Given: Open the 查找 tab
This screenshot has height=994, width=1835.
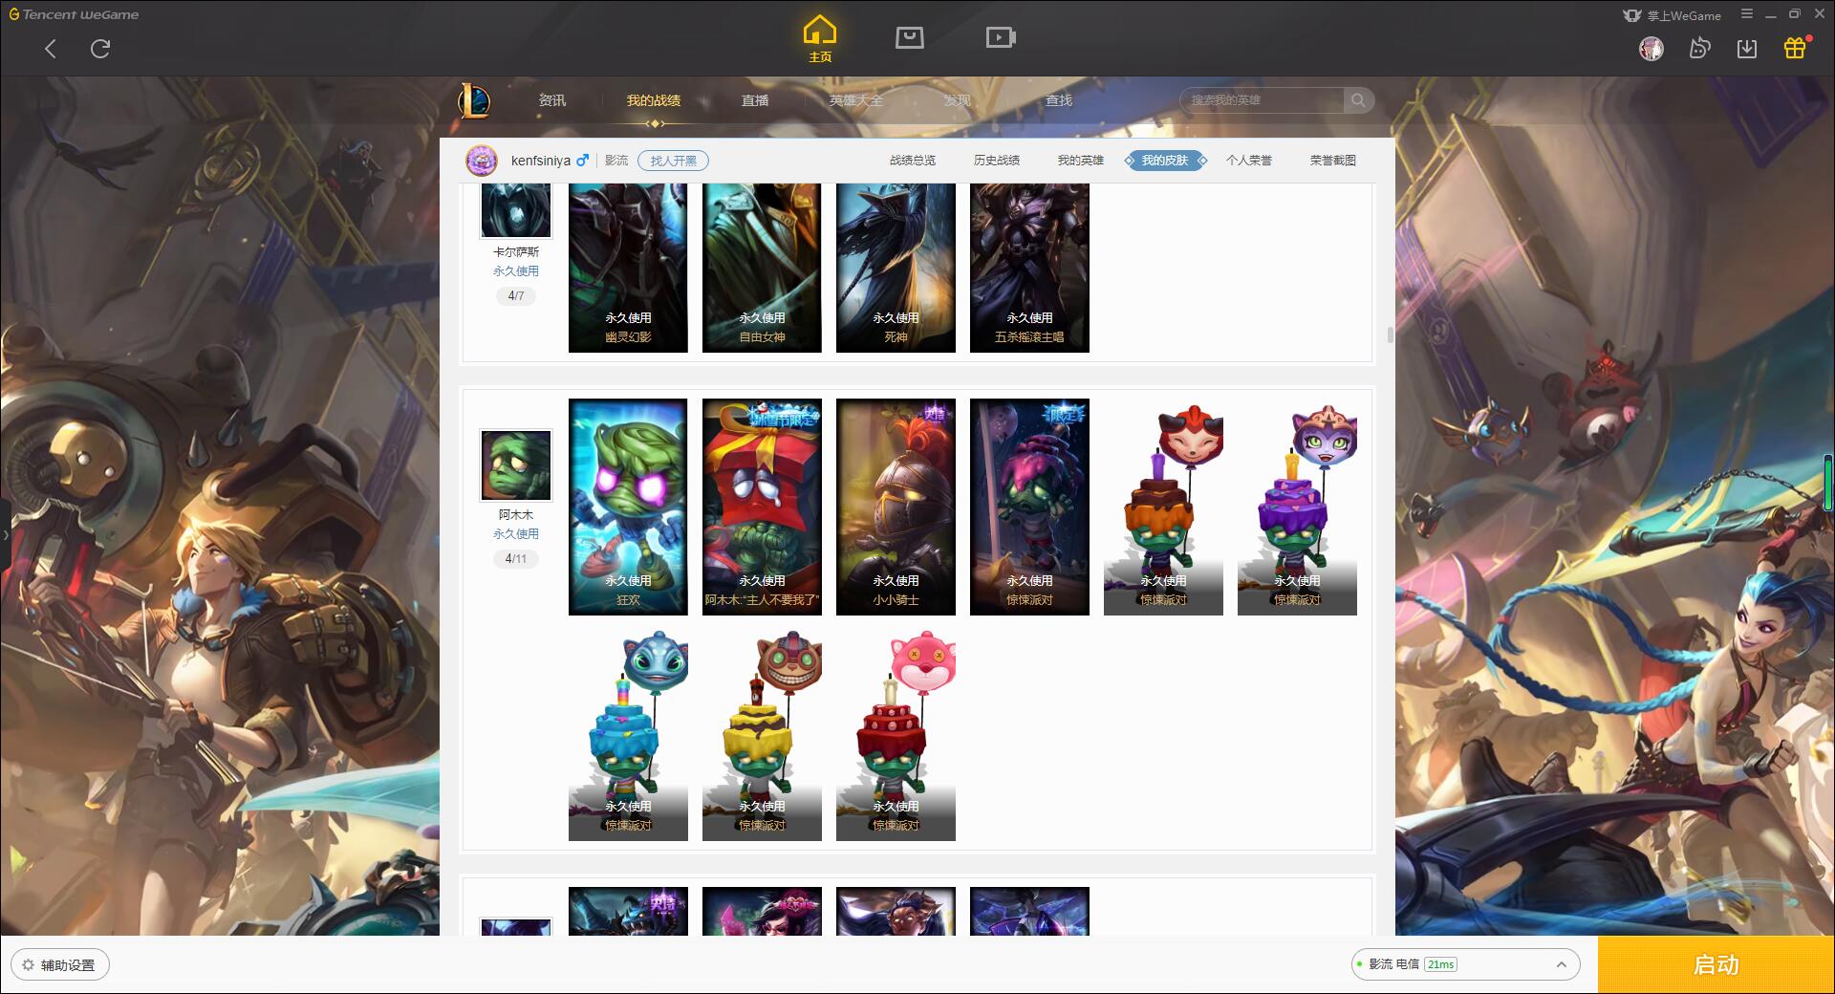Looking at the screenshot, I should point(1059,100).
